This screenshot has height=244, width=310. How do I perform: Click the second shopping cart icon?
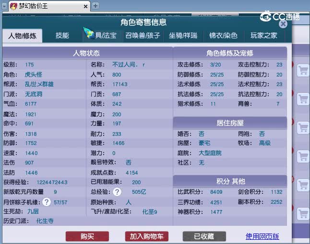(303, 99)
